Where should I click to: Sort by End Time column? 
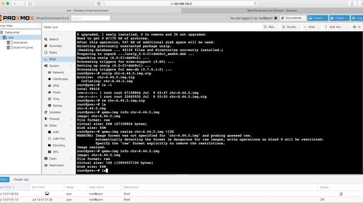point(47,187)
